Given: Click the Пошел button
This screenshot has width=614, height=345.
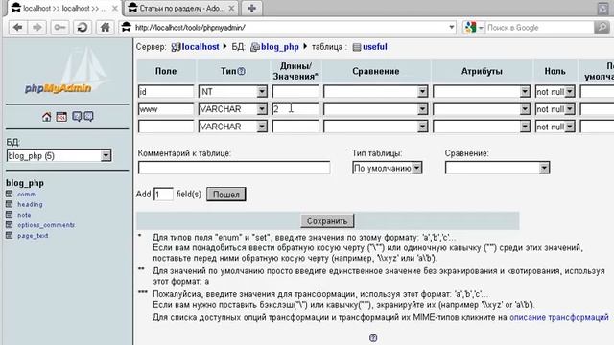Looking at the screenshot, I should coord(226,195).
